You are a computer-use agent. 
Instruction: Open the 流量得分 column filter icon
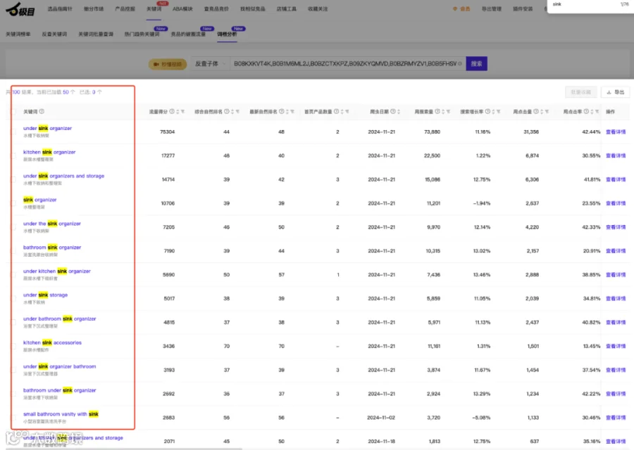pyautogui.click(x=182, y=112)
